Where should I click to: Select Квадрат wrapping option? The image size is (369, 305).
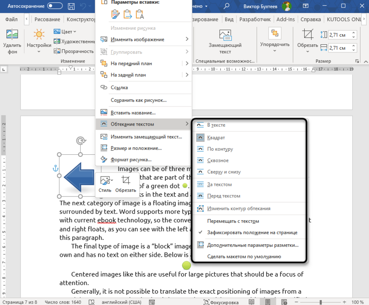[x=249, y=137]
